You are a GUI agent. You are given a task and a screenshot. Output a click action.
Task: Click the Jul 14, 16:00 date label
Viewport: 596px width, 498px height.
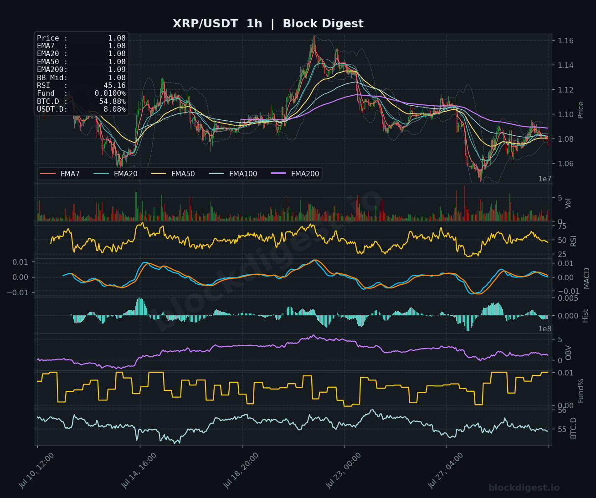pyautogui.click(x=139, y=470)
